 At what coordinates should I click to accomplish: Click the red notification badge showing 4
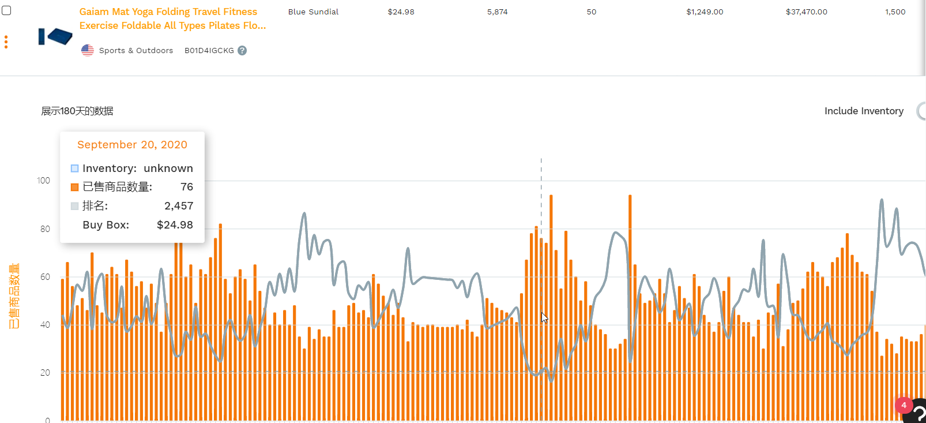point(904,405)
